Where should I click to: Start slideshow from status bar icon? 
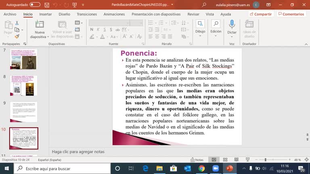click(x=247, y=160)
